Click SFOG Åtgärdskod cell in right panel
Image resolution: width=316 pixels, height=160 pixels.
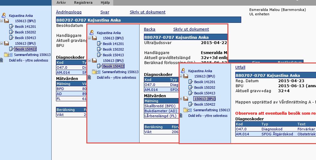point(277,134)
